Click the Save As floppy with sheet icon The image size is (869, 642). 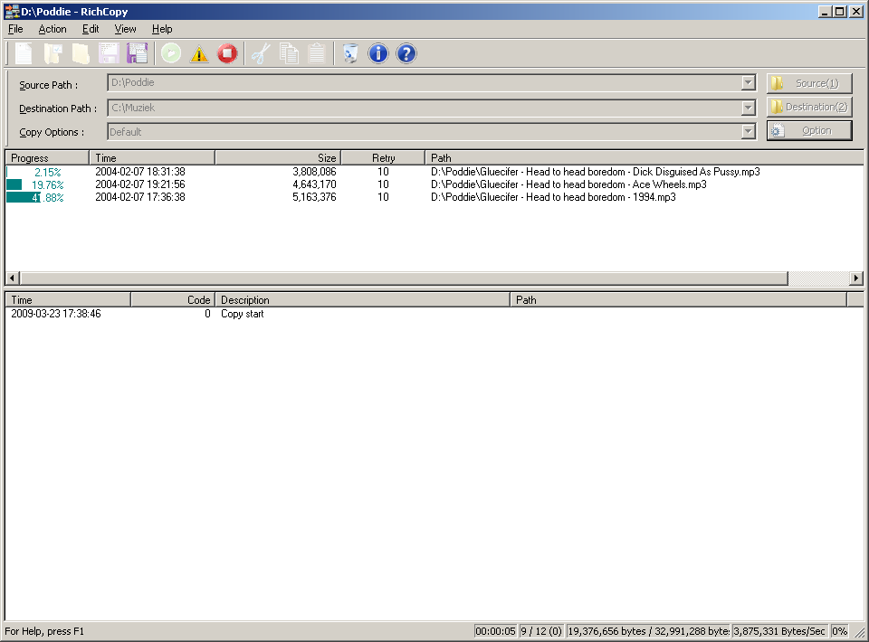[137, 53]
